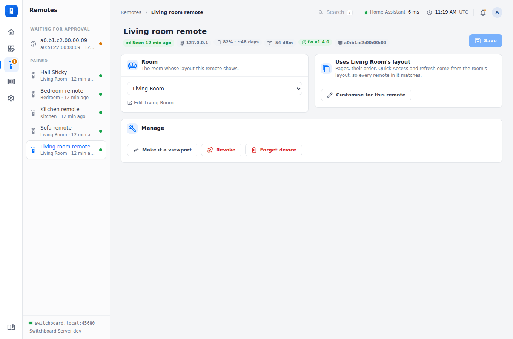Click the Wi-Fi signal -54 dBm indicator

point(280,43)
